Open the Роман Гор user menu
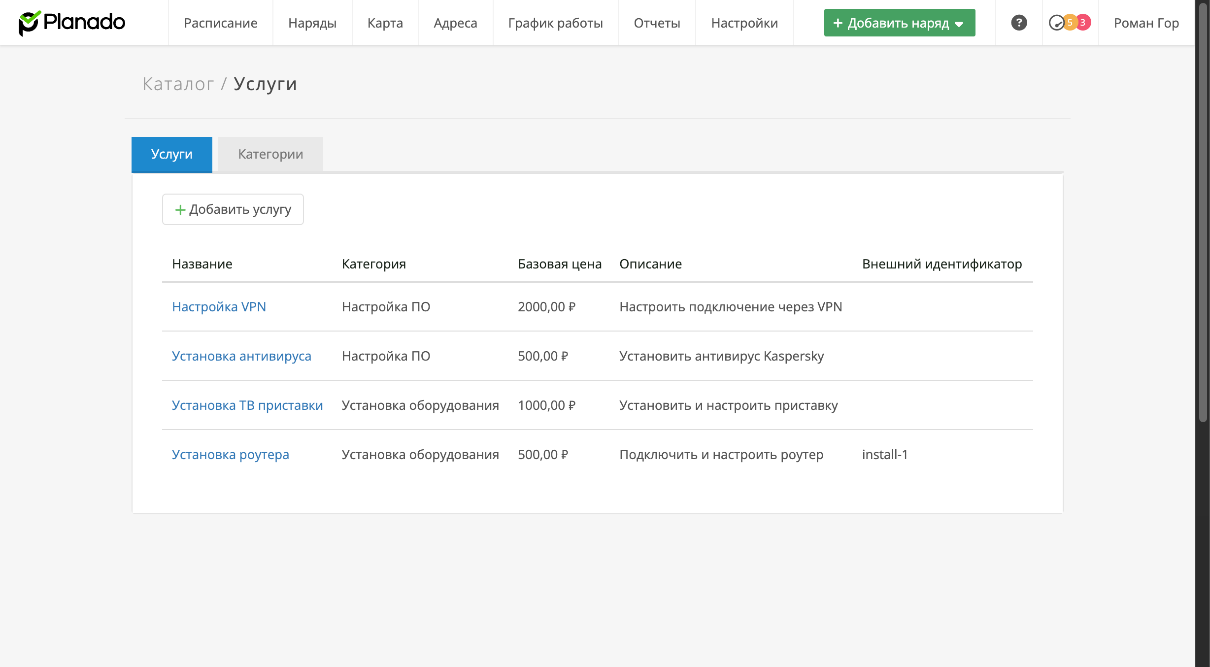Screen dimensions: 1210x667 pyautogui.click(x=1146, y=23)
